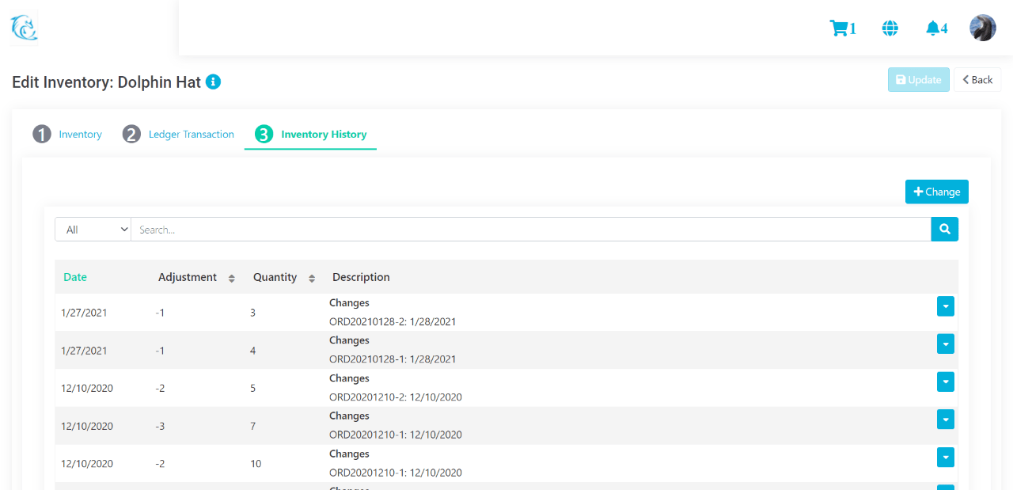
Task: Switch to the Inventory tab
Action: tap(67, 135)
